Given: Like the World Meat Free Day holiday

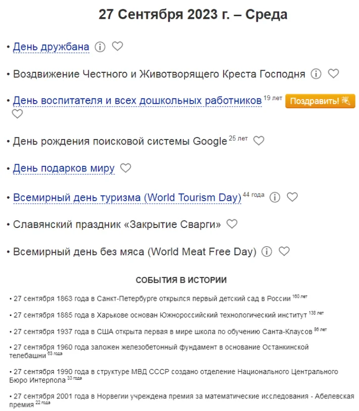Looking at the screenshot, I should (x=284, y=251).
